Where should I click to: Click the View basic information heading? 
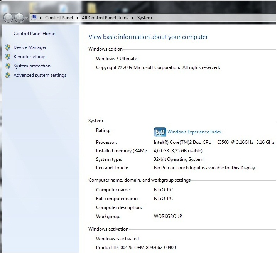[148, 37]
